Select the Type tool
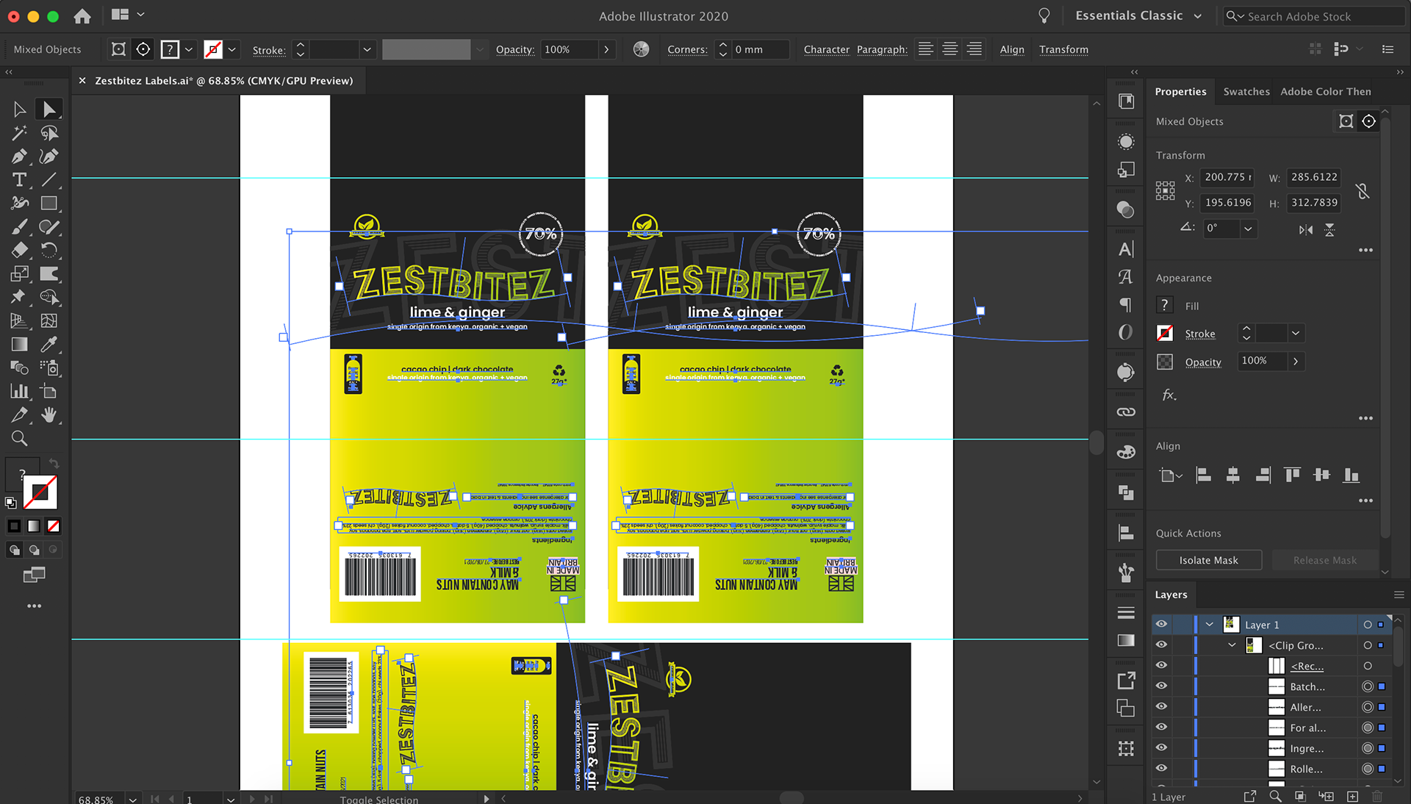 20,180
